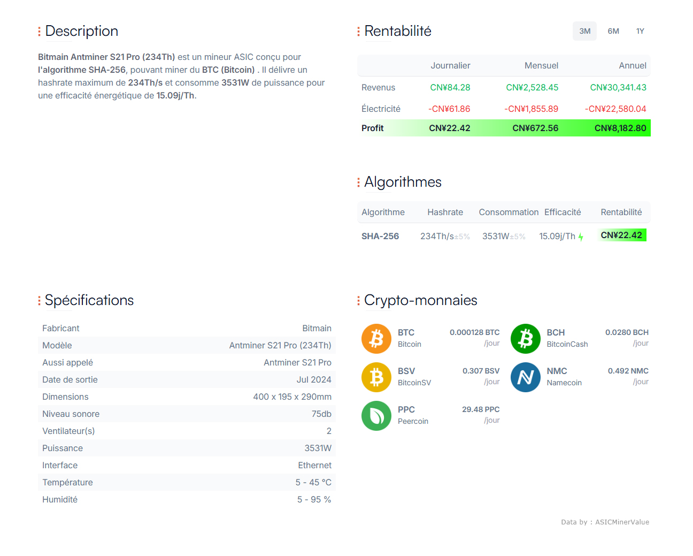Switch to the 1Y profitability period

(x=640, y=31)
